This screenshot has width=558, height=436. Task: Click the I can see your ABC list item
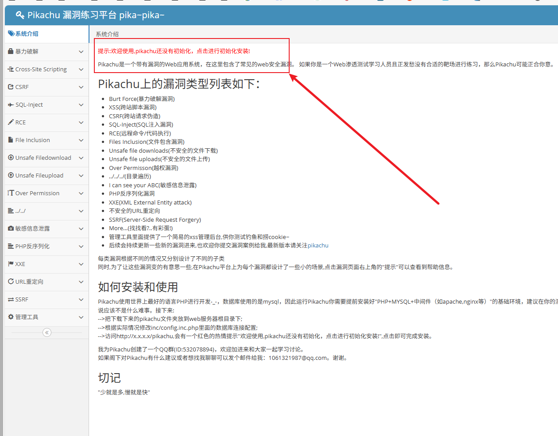coord(153,185)
